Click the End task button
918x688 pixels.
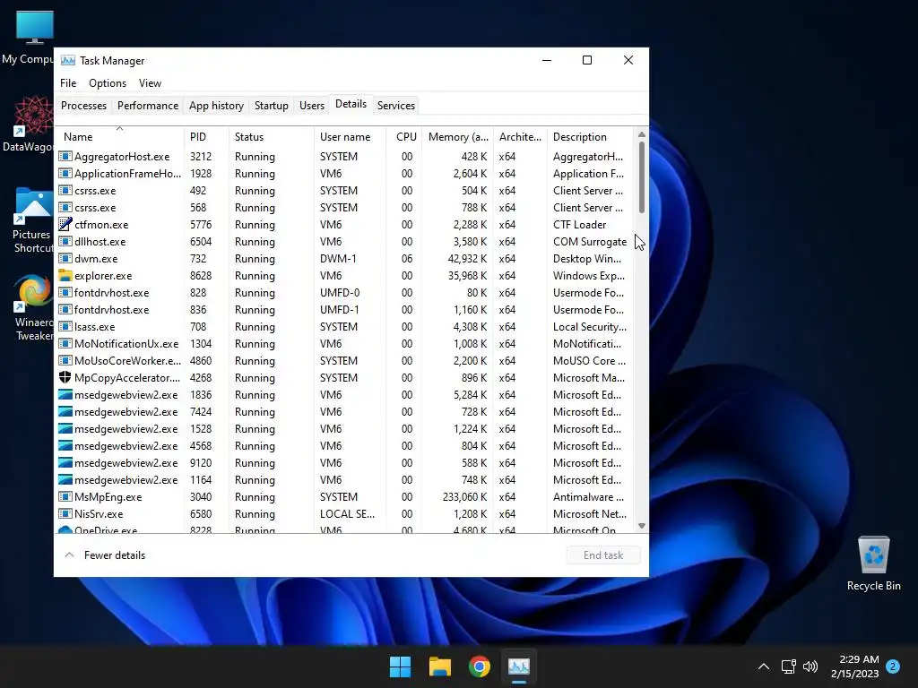(x=603, y=555)
